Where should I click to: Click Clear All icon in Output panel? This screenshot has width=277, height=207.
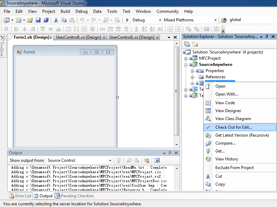(x=147, y=160)
